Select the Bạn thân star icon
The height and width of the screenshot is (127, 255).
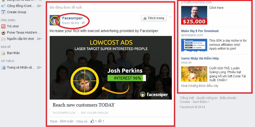[x=3, y=53]
